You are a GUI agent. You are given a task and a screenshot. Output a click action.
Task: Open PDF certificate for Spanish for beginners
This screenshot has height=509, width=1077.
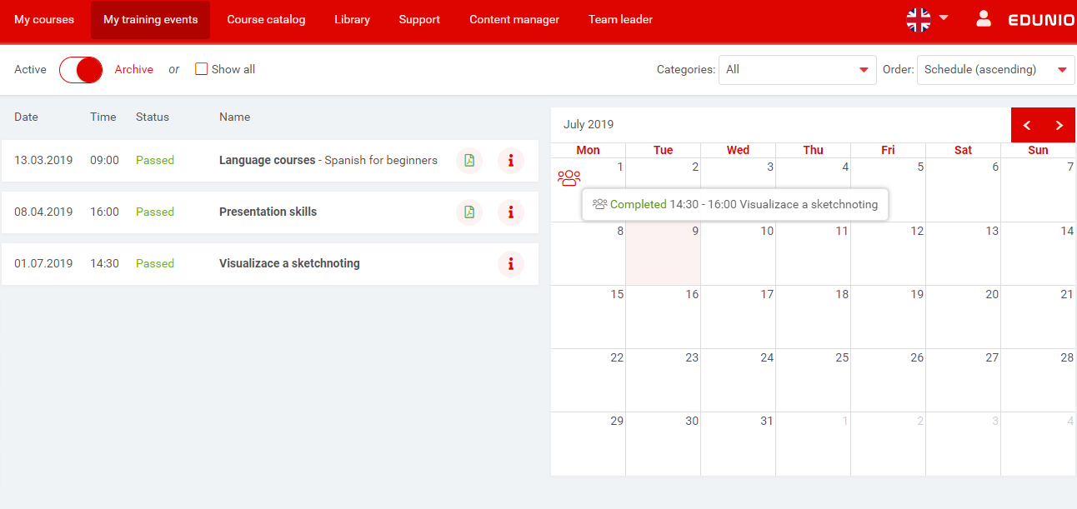pos(469,161)
